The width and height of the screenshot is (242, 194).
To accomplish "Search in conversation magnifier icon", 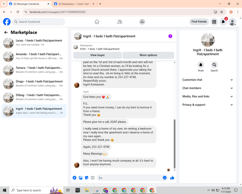I will click(214, 65).
